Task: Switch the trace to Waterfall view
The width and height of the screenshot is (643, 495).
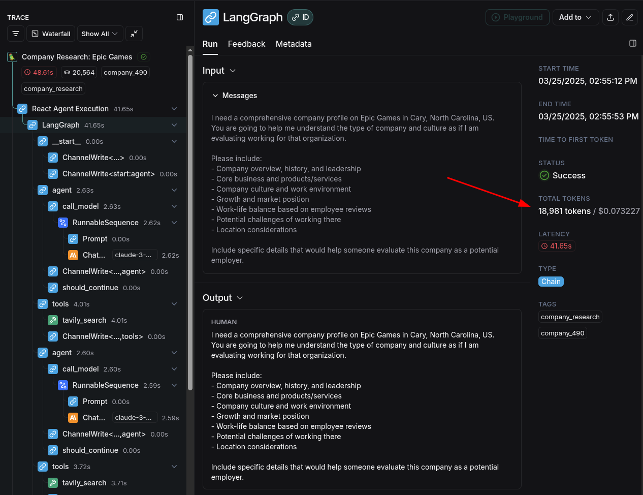Action: (51, 34)
